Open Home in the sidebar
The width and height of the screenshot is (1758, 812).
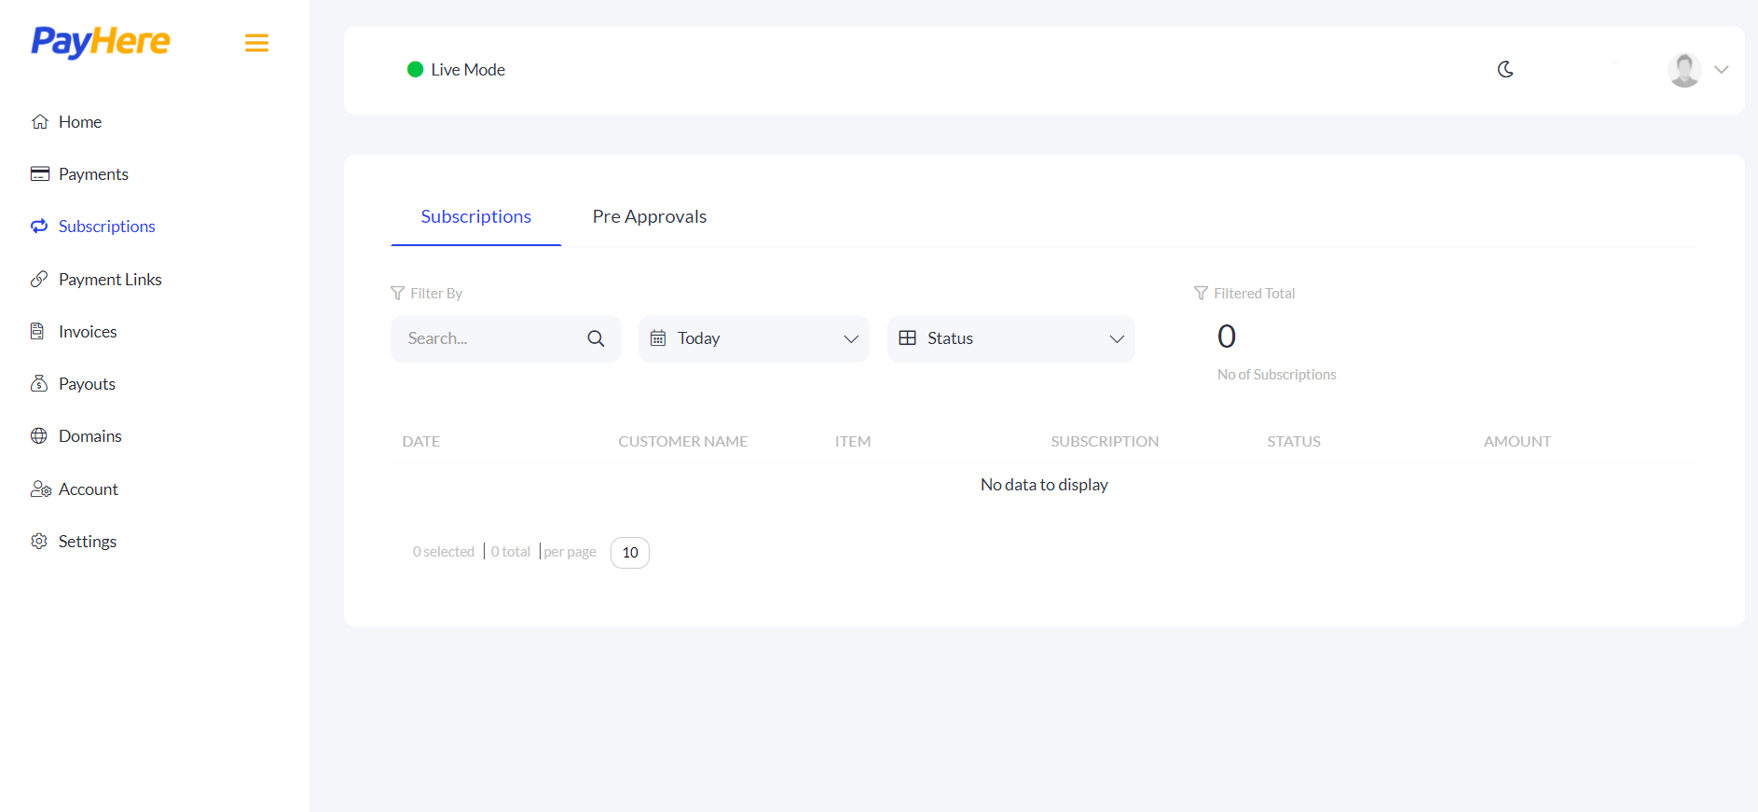tap(80, 122)
